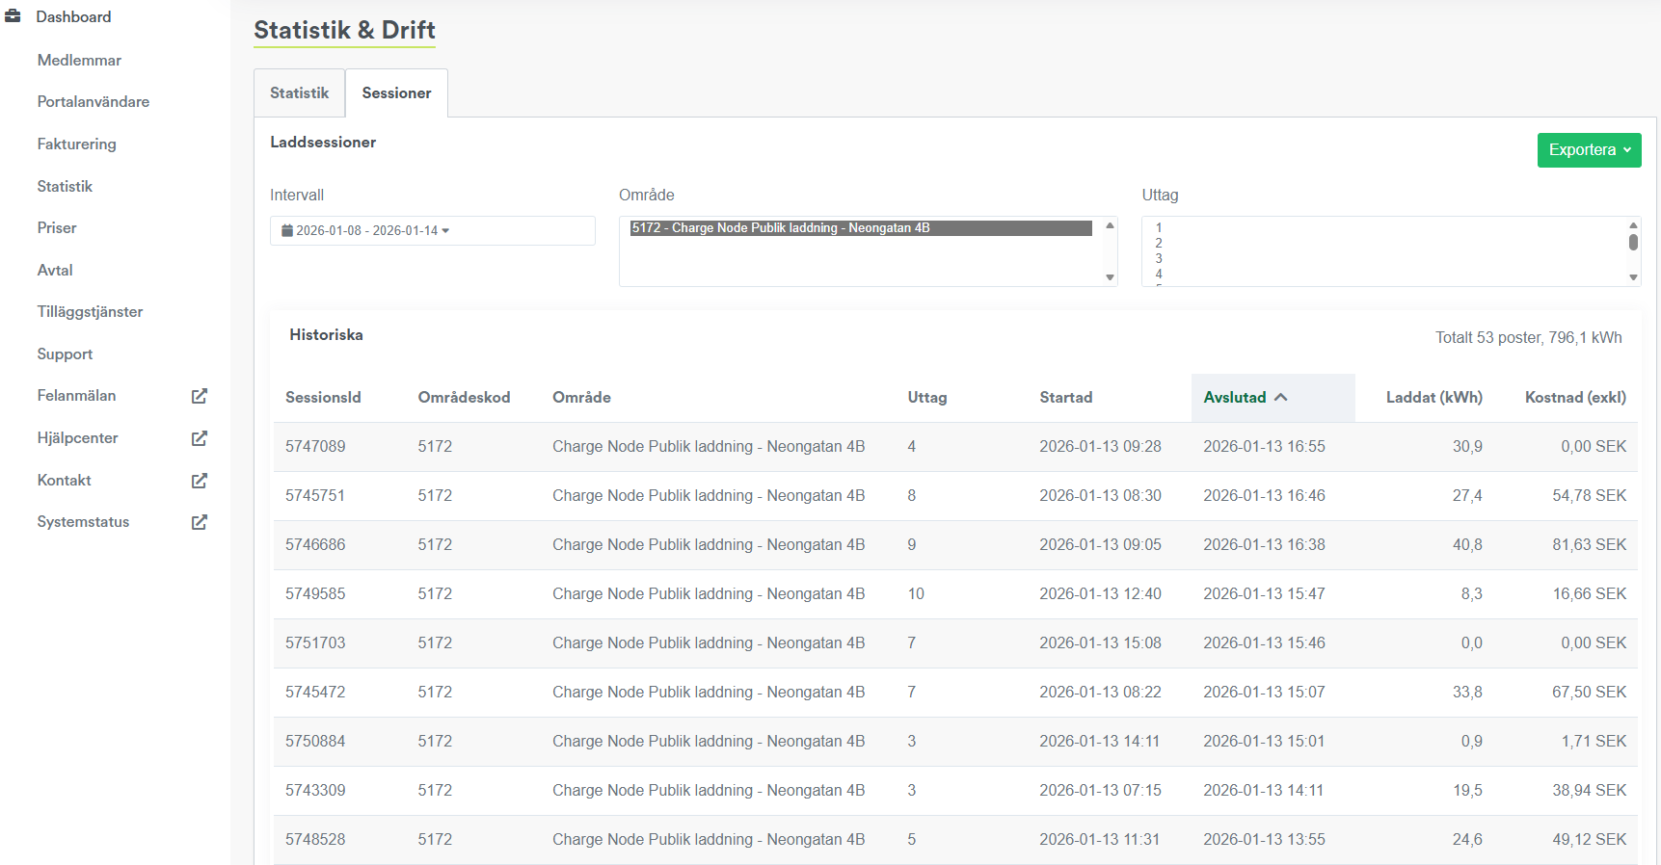Go to Medlemmar in sidebar
Image resolution: width=1661 pixels, height=865 pixels.
[79, 61]
